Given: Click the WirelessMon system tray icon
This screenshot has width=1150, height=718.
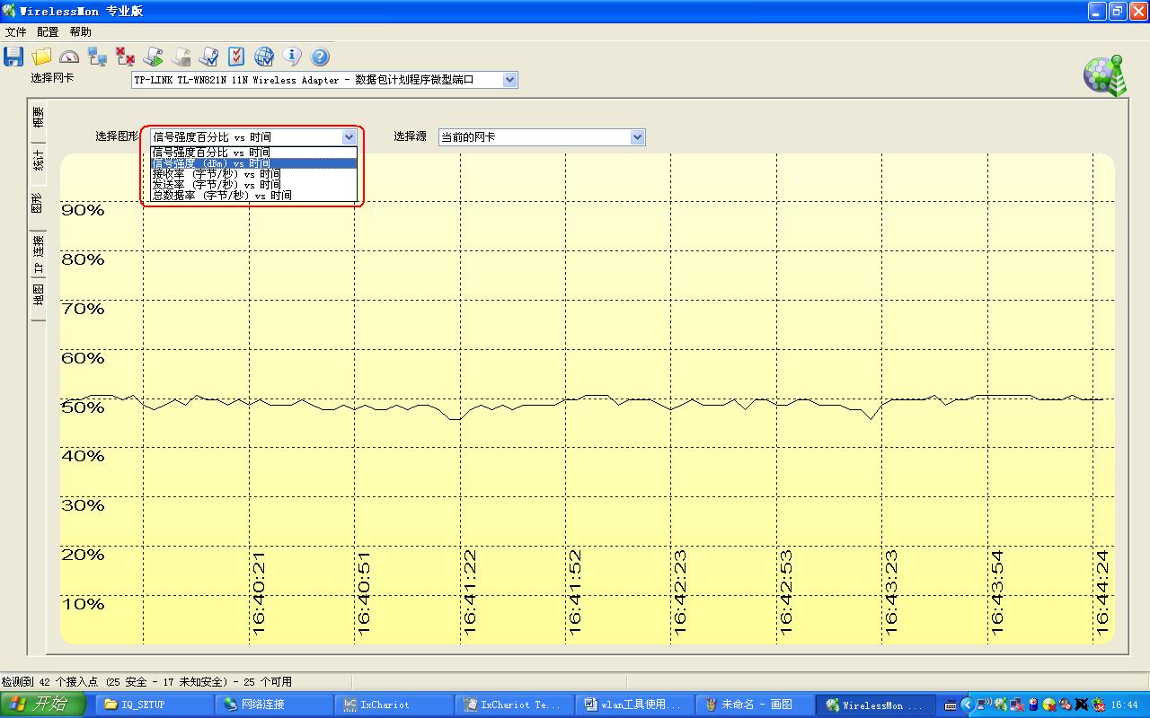Looking at the screenshot, I should (1001, 705).
